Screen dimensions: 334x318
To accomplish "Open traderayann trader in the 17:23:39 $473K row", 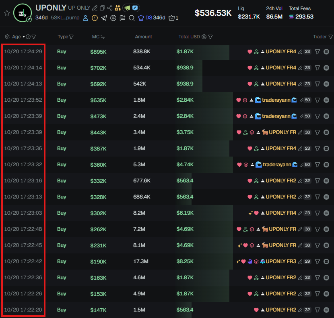I will (276, 116).
